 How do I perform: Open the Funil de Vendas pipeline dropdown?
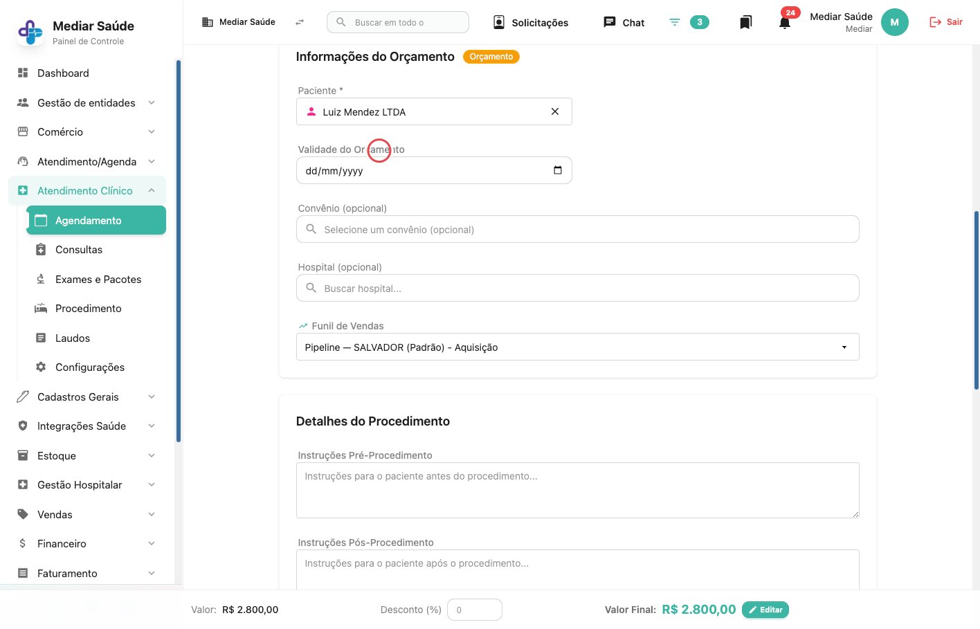tap(578, 347)
